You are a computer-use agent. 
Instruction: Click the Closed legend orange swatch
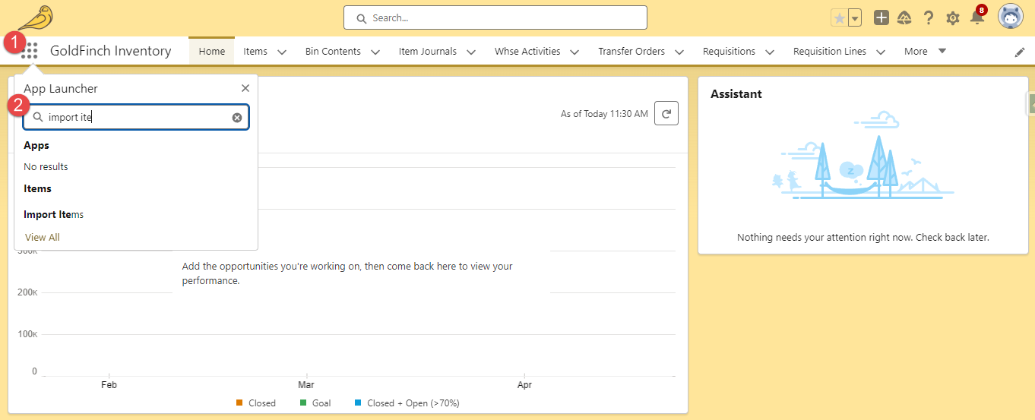click(x=239, y=403)
